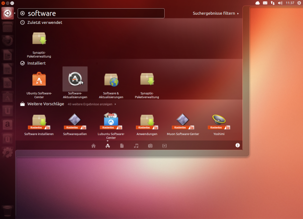
Task: Close the Dash with the red button
Action: tap(3, 3)
